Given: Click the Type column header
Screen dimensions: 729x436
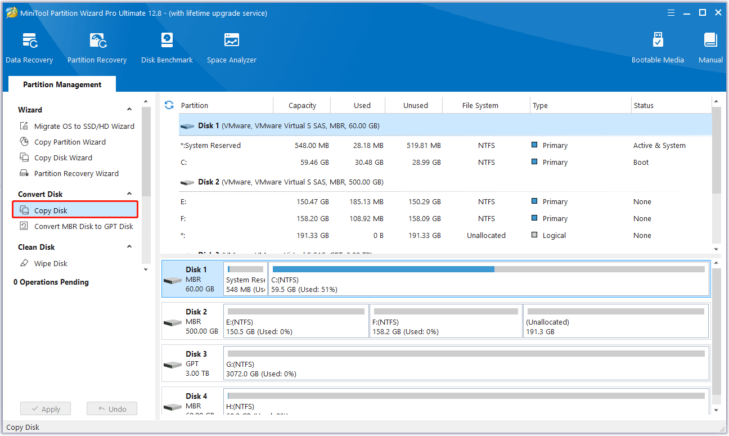Looking at the screenshot, I should click(581, 105).
